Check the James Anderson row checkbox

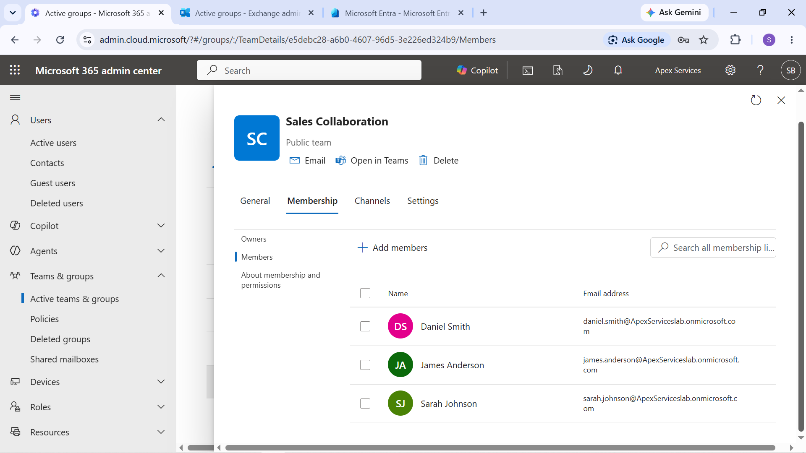click(365, 365)
